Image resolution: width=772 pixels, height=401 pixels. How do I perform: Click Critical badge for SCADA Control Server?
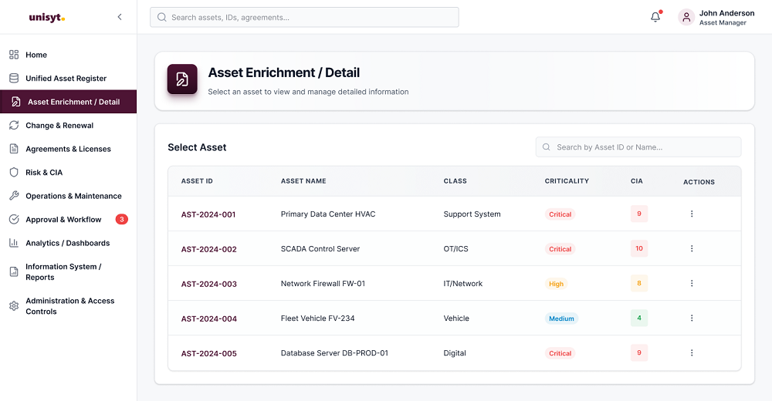pos(560,249)
